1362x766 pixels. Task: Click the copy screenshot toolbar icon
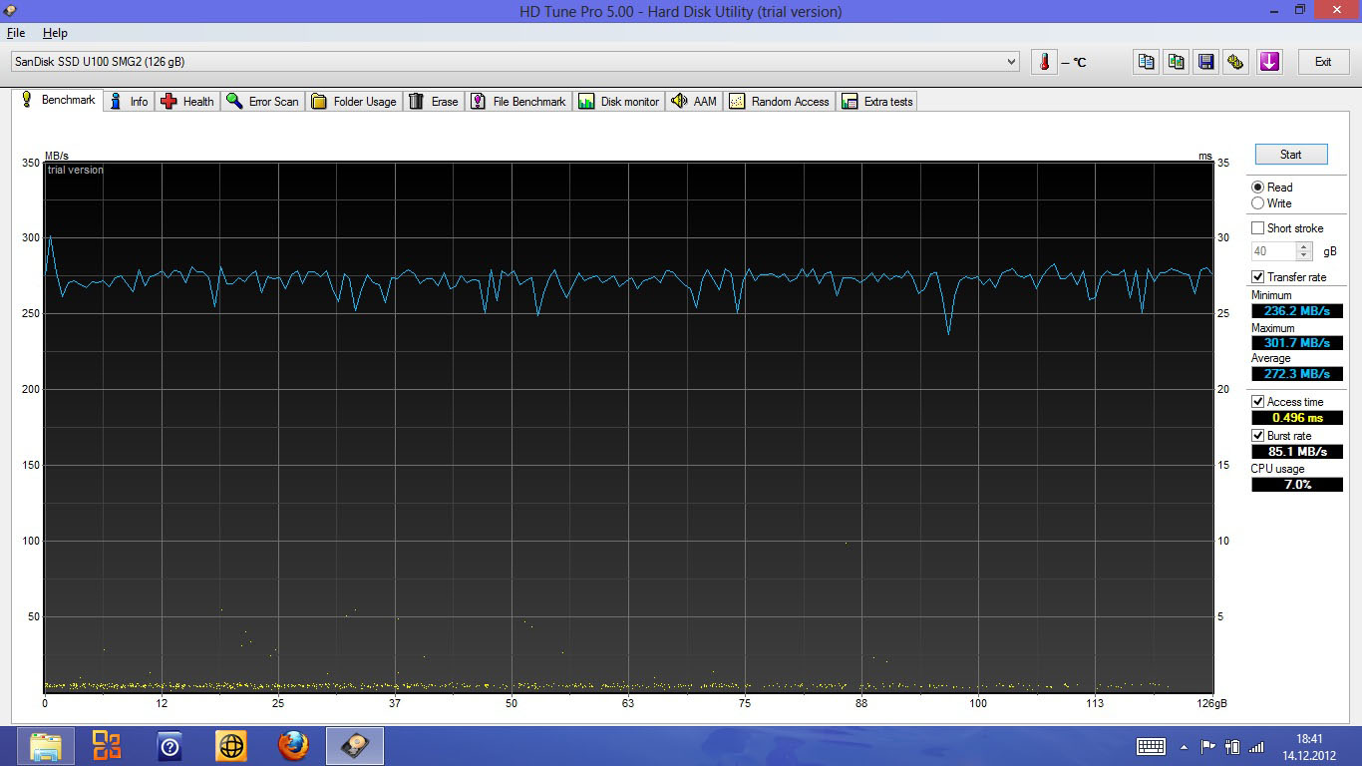point(1177,62)
